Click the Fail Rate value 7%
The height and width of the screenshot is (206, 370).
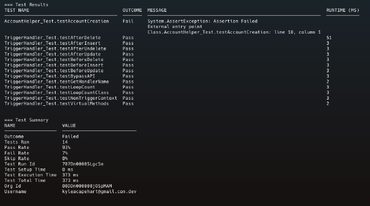[x=65, y=153]
